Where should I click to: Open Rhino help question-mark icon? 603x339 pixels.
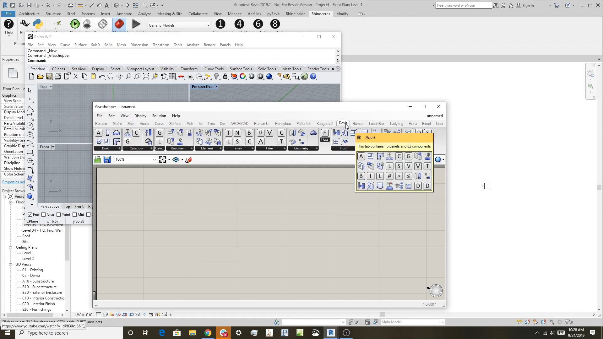(x=313, y=77)
